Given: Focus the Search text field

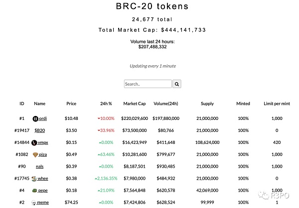Looking at the screenshot, I should [x=148, y=84].
